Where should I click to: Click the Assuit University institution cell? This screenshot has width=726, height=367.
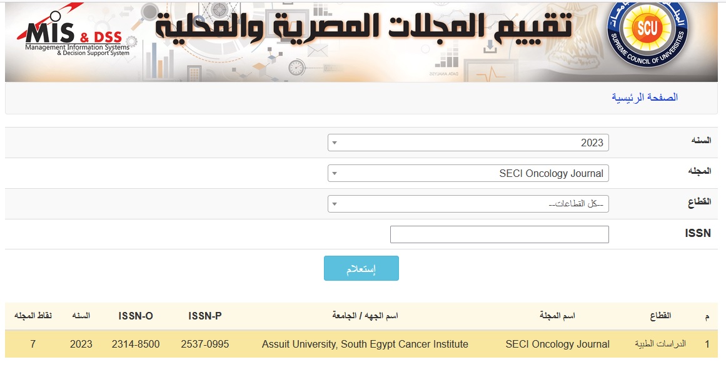(x=365, y=344)
